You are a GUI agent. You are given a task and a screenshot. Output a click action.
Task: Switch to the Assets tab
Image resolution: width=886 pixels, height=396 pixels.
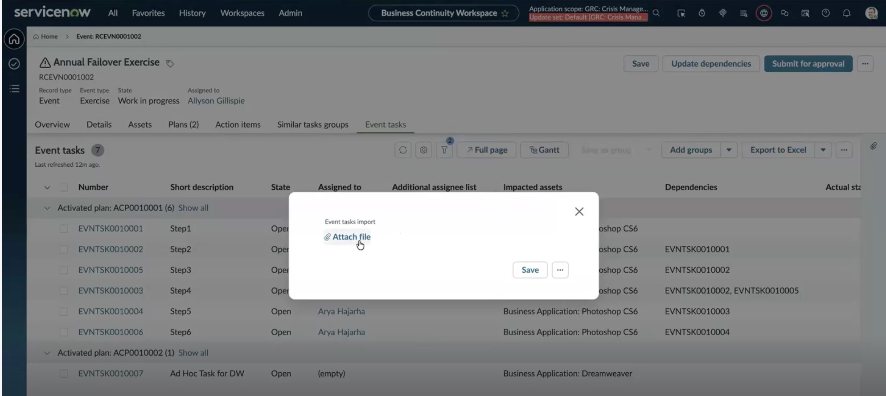tap(140, 124)
